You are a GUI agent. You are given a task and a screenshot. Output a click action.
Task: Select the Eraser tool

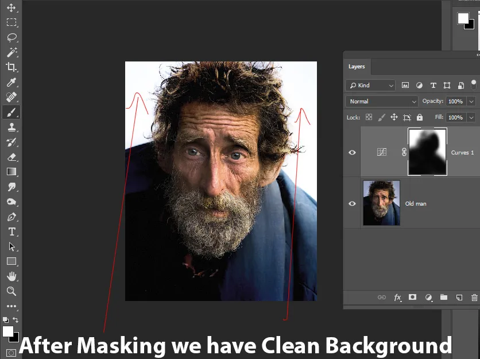pyautogui.click(x=11, y=157)
